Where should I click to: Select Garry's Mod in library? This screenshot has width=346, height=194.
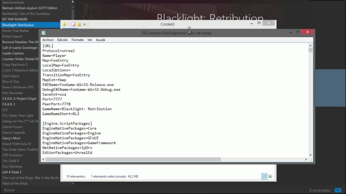tap(11, 138)
